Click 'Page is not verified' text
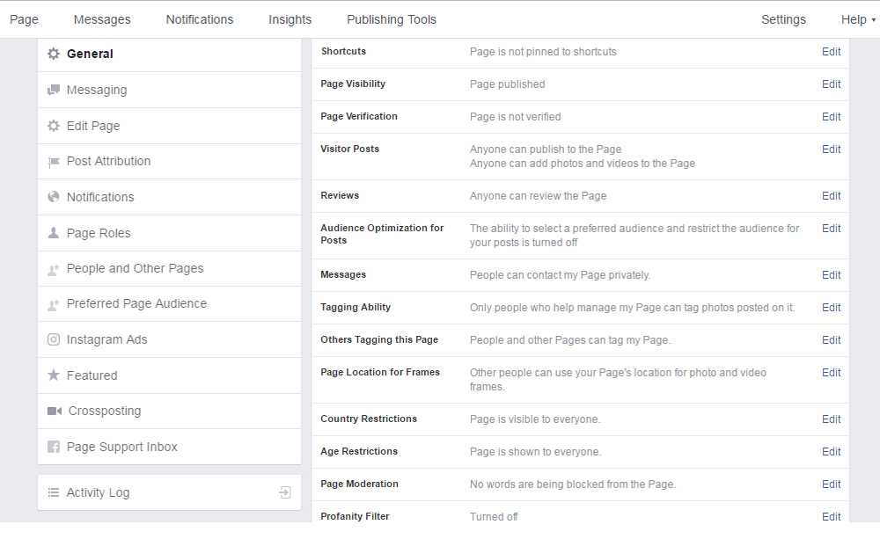This screenshot has height=539, width=880. click(x=515, y=117)
